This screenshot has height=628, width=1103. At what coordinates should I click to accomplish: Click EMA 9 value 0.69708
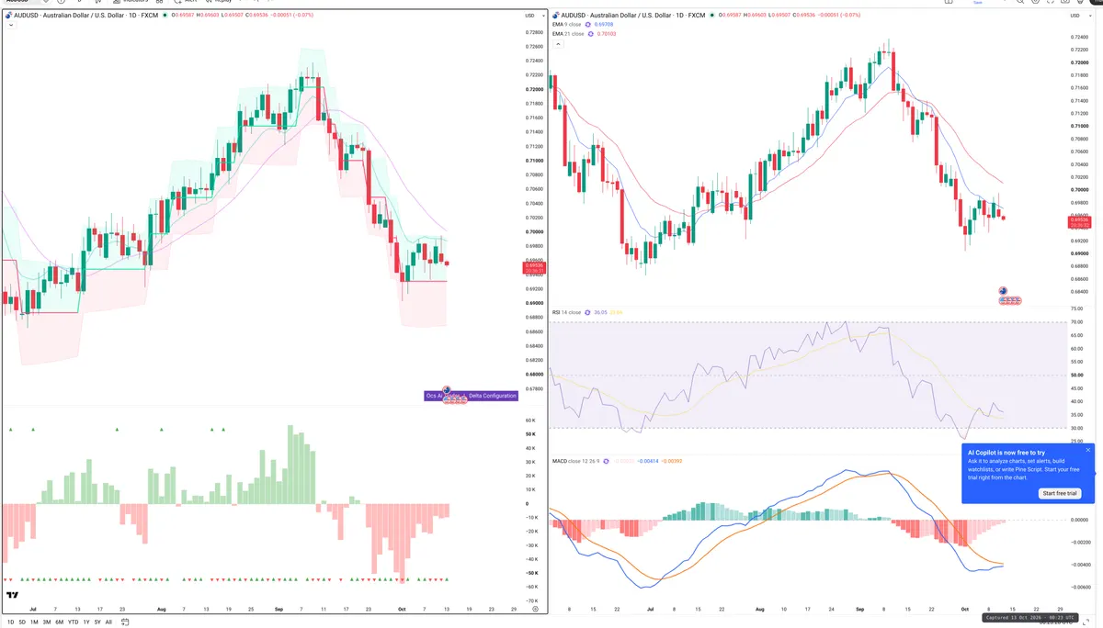(606, 25)
